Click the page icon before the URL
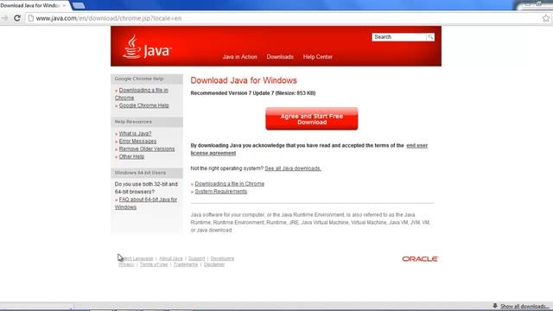The height and width of the screenshot is (311, 553). click(31, 18)
